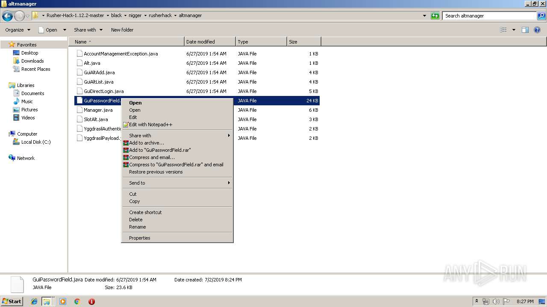Choose Copy in context menu
Viewport: 547px width, 307px height.
click(177, 201)
